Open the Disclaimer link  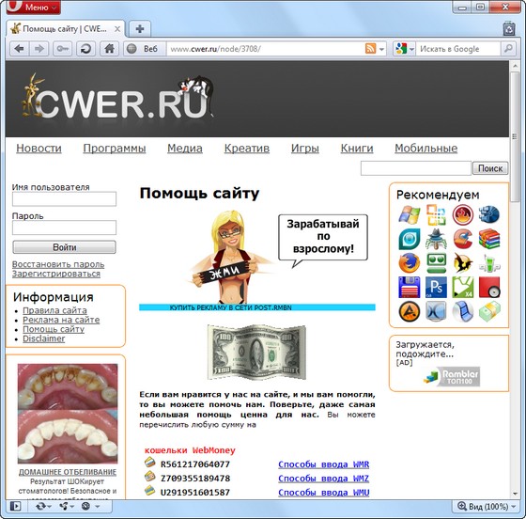tap(43, 338)
